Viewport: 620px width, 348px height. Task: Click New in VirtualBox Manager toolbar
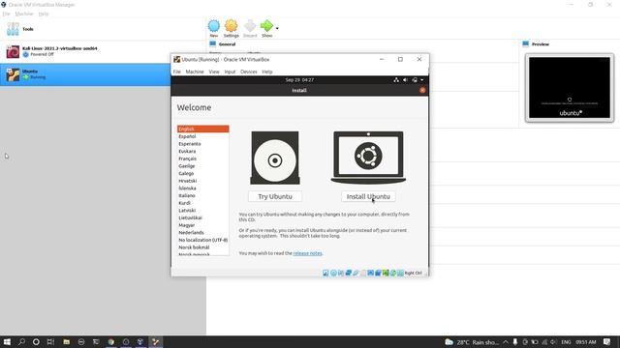[213, 28]
